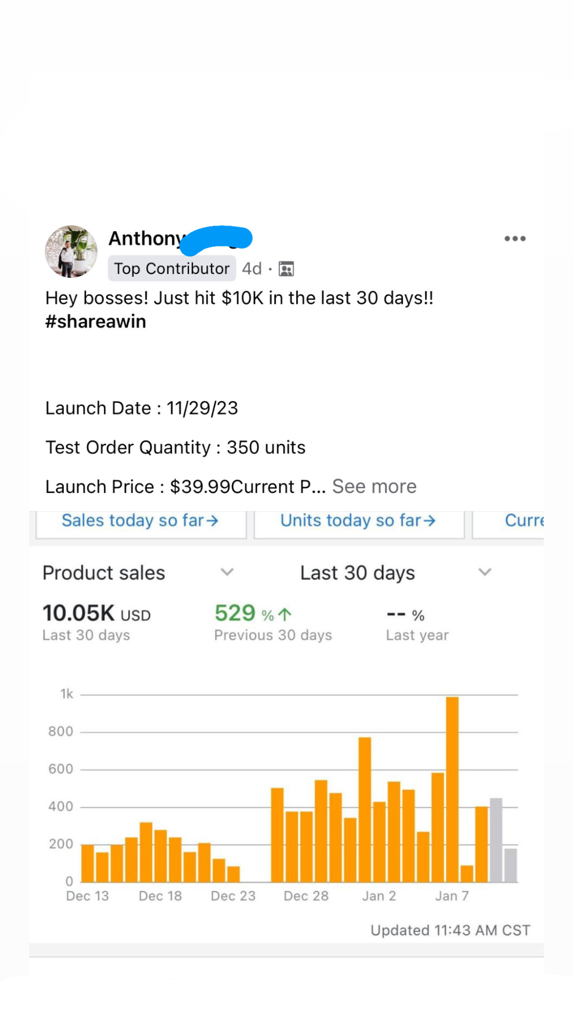Click the "10.05K USD" sales figure
The image size is (573, 1020).
[x=96, y=614]
